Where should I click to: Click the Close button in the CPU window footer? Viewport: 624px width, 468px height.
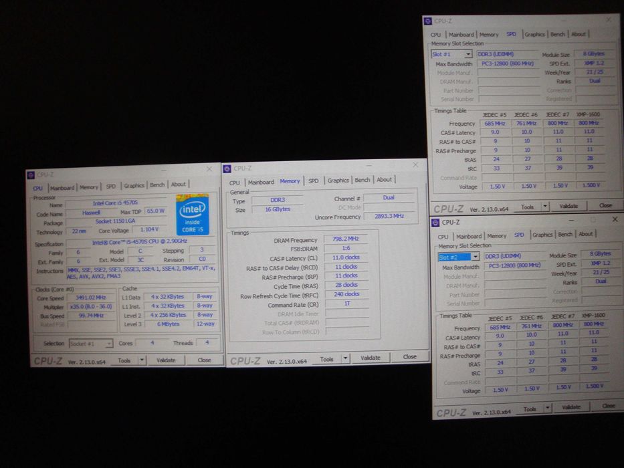click(204, 360)
